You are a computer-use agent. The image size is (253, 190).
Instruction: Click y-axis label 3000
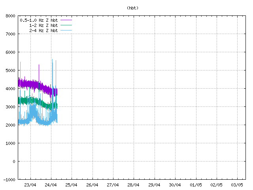pos(10,107)
